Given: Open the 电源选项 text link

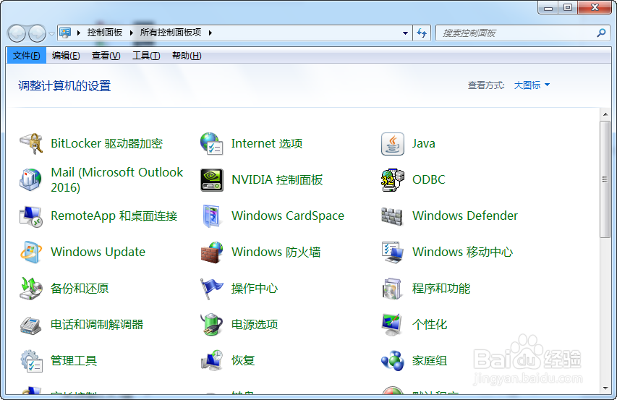Looking at the screenshot, I should [255, 325].
